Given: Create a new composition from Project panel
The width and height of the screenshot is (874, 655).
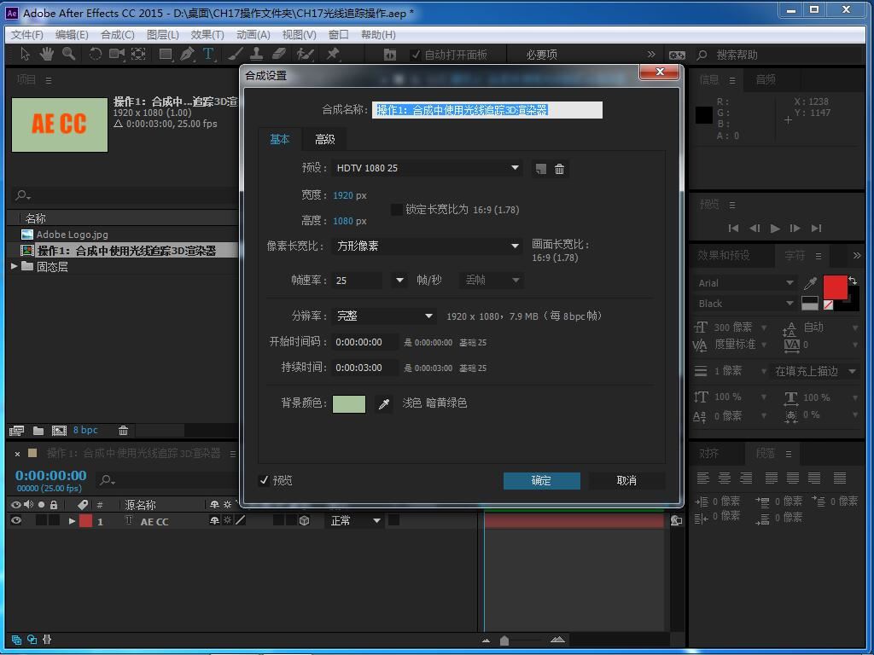Looking at the screenshot, I should 59,431.
